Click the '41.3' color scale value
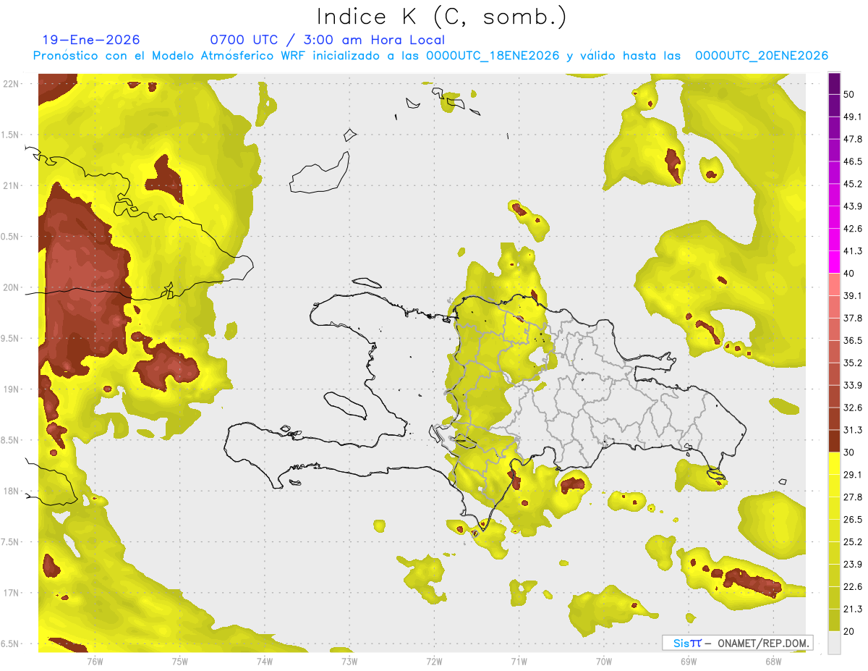Image resolution: width=868 pixels, height=671 pixels. 853,251
